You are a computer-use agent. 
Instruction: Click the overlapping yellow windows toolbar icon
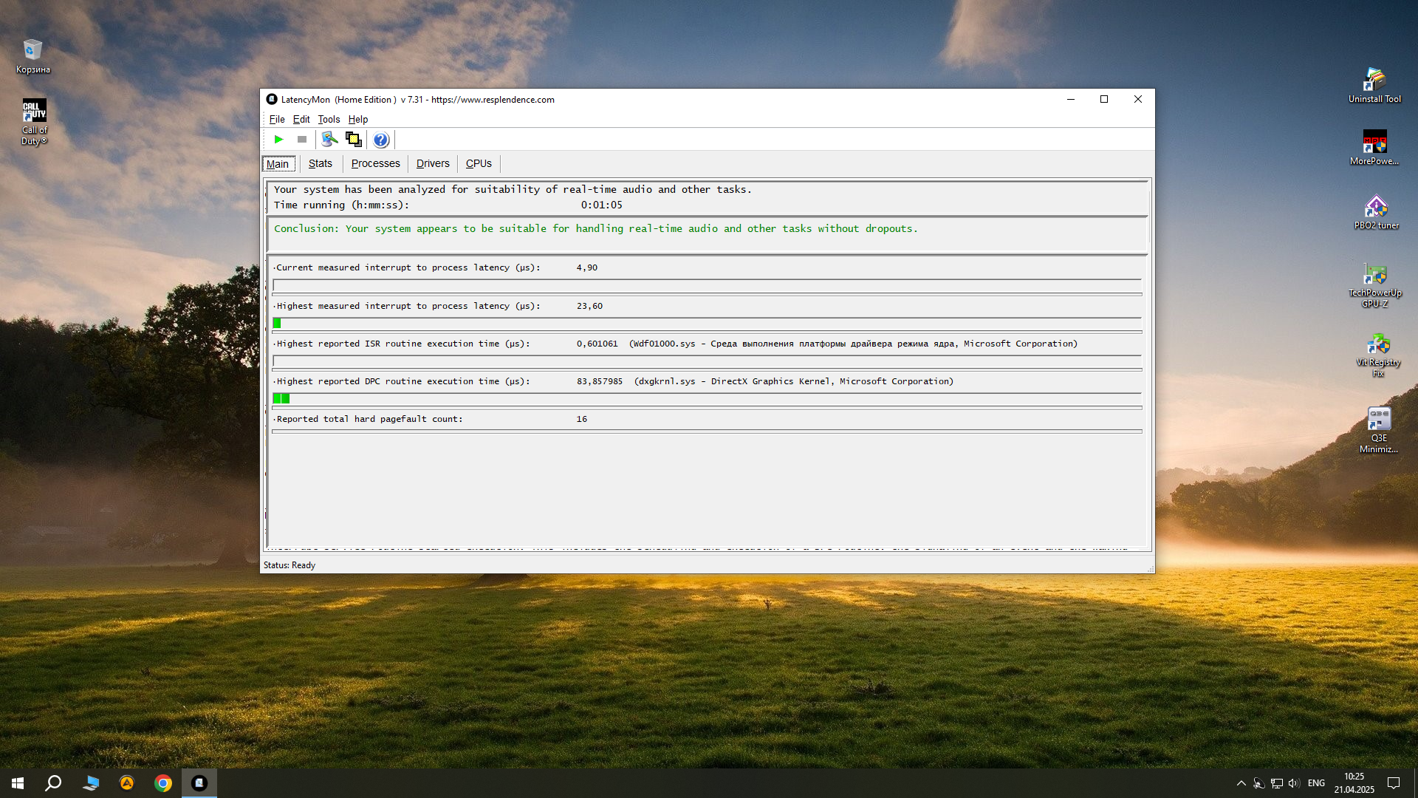pyautogui.click(x=354, y=139)
